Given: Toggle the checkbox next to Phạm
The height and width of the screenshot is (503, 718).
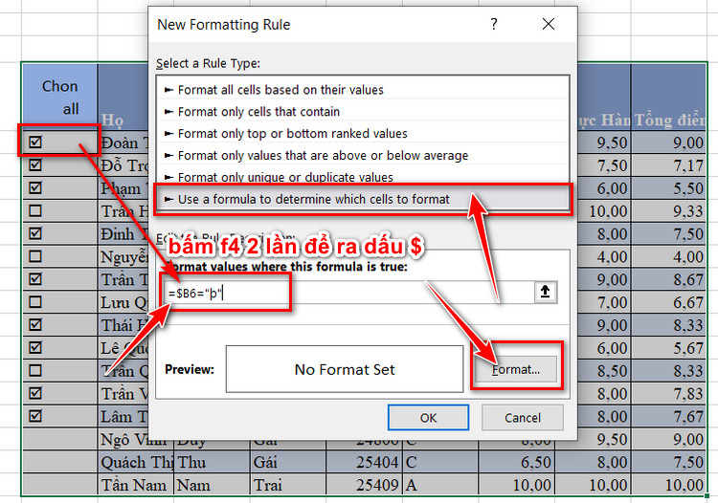Looking at the screenshot, I should pyautogui.click(x=35, y=188).
